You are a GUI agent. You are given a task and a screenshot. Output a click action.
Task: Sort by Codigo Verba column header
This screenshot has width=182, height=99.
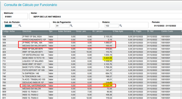point(12,32)
